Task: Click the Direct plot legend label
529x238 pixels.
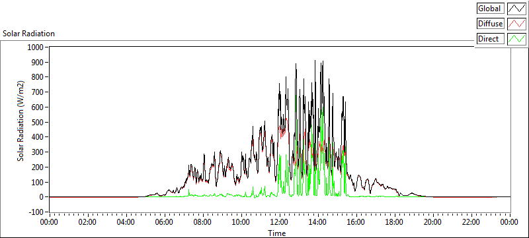Action: coord(490,39)
